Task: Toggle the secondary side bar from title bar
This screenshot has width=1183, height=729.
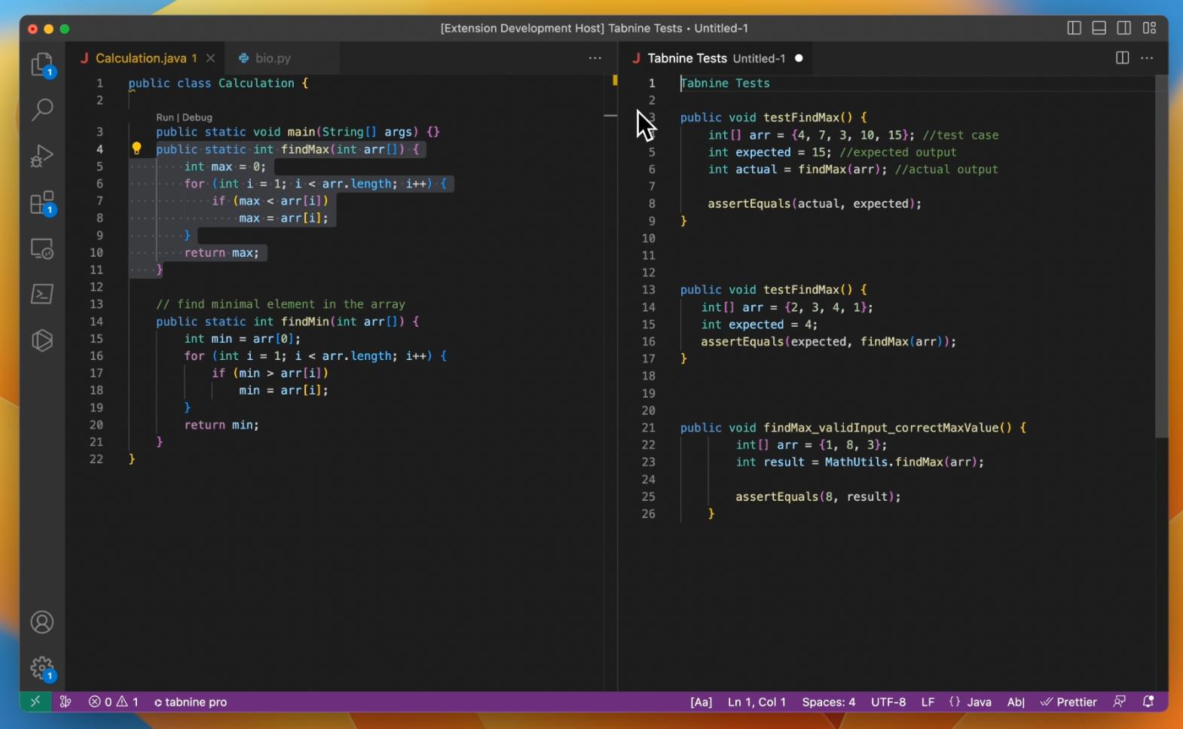Action: point(1124,28)
